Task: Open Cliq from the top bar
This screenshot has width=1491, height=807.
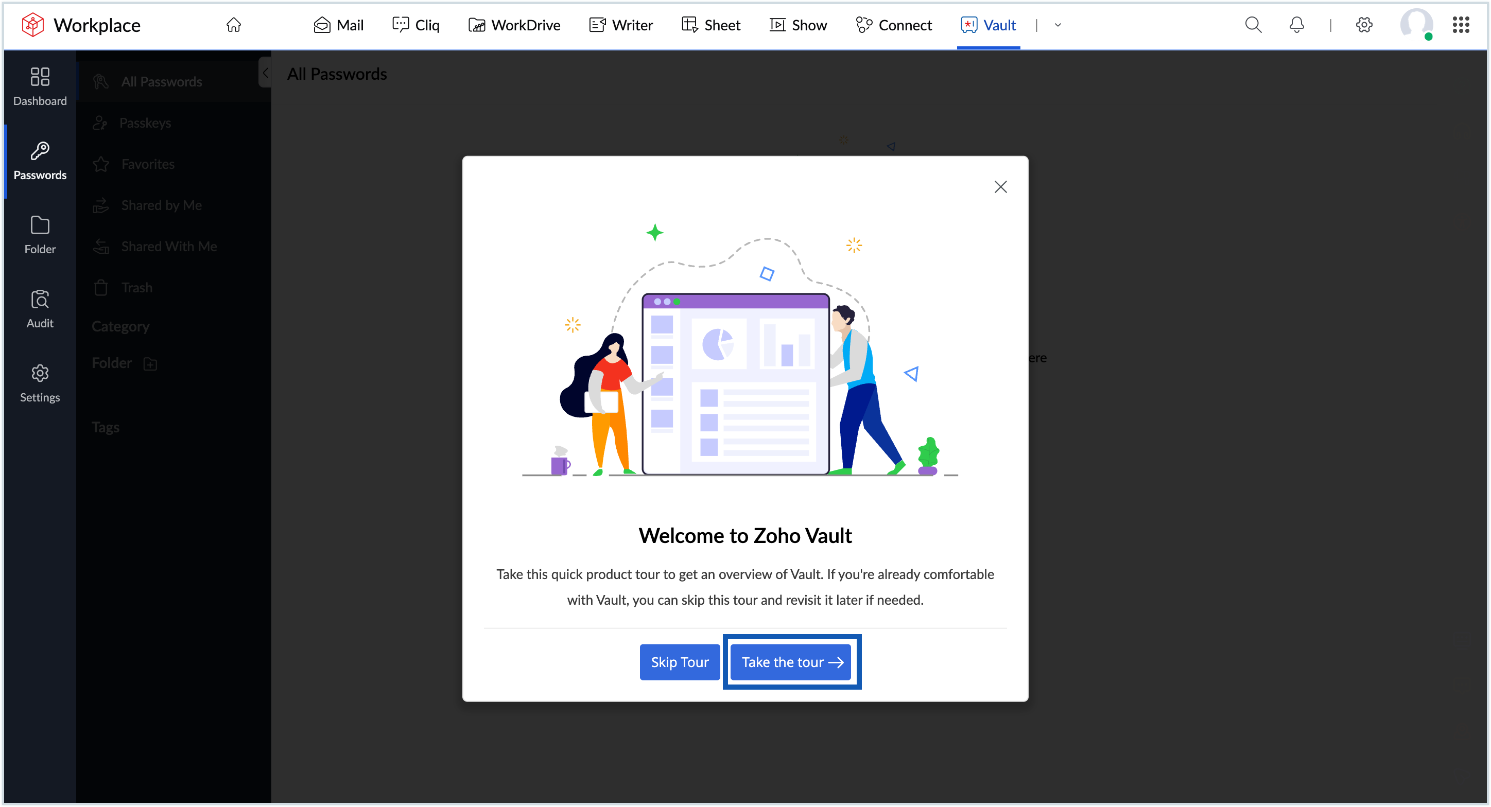Action: [415, 25]
